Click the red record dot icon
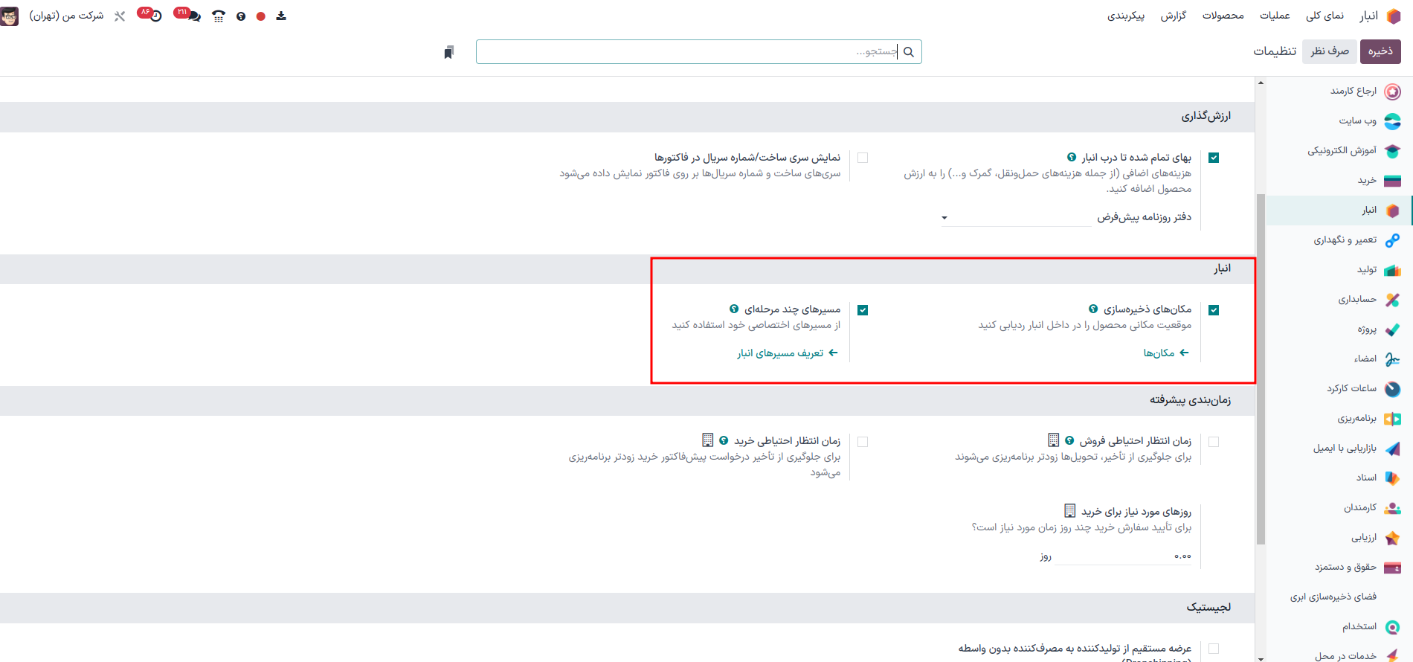 261,16
